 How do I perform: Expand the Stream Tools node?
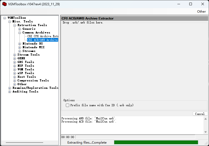(15, 55)
